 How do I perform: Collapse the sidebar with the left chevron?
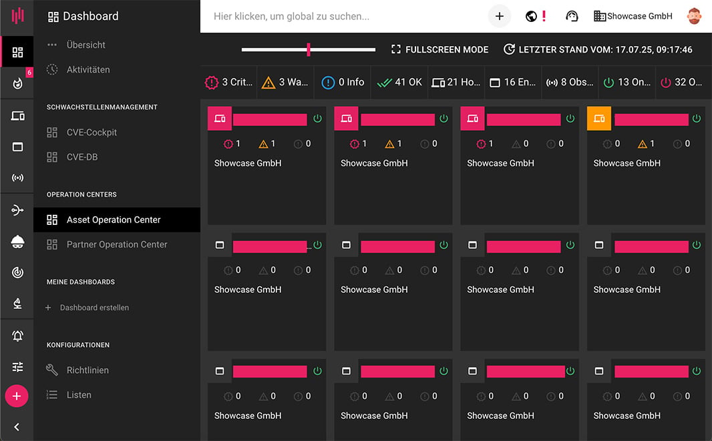coord(17,427)
